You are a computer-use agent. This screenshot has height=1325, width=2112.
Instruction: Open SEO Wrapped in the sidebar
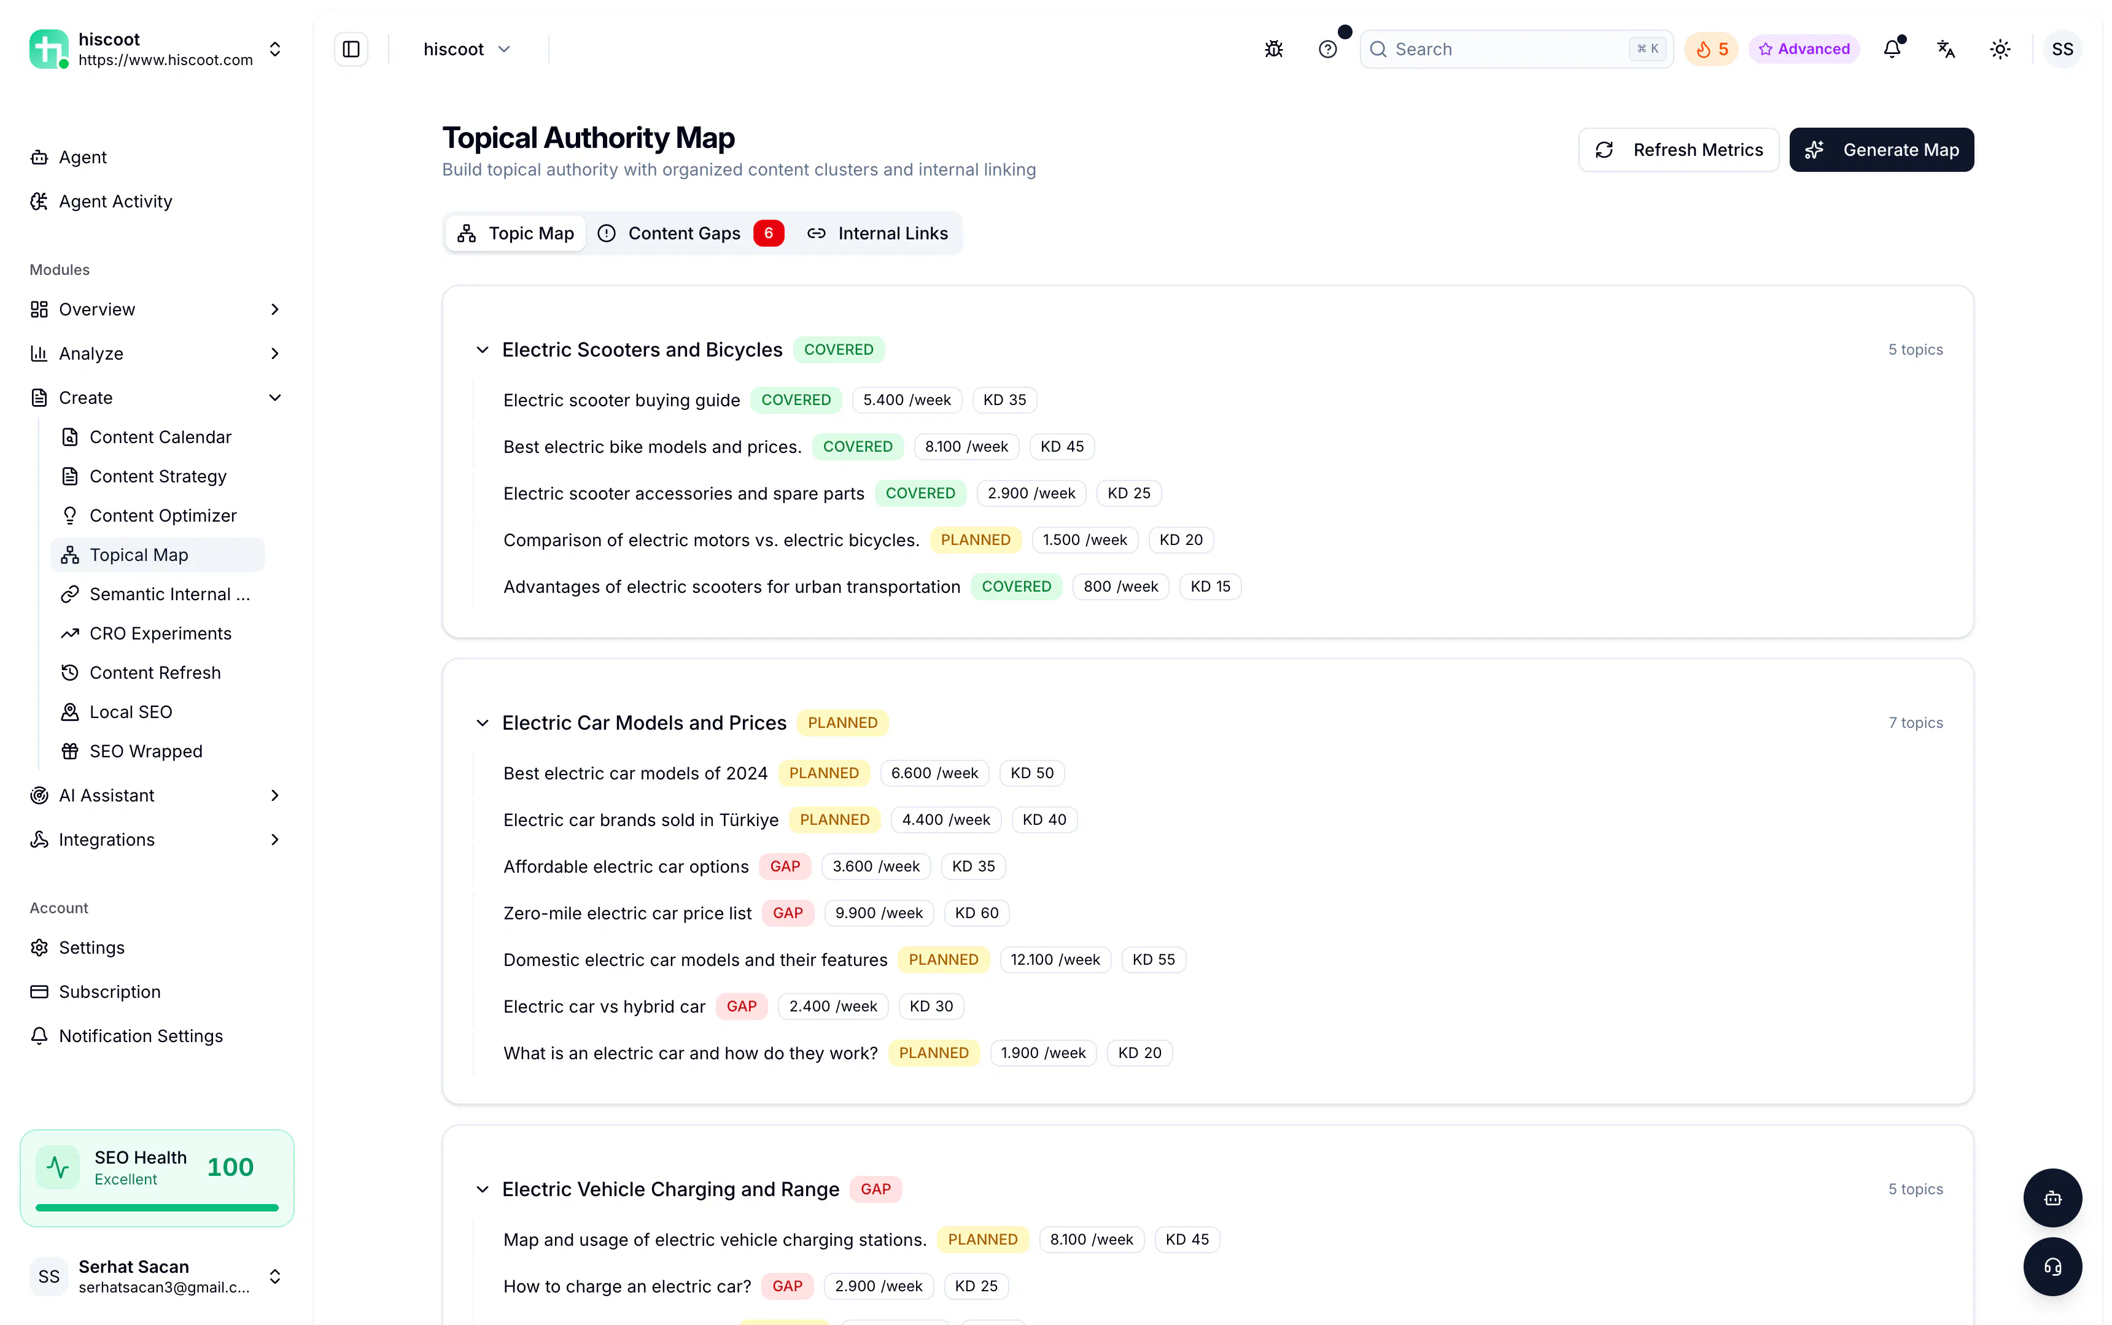(x=158, y=751)
